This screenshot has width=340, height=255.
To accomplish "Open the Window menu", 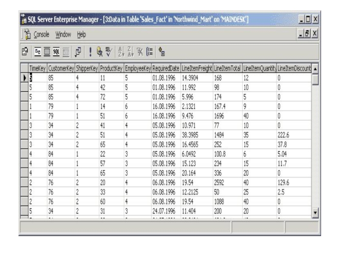I will pos(63,34).
